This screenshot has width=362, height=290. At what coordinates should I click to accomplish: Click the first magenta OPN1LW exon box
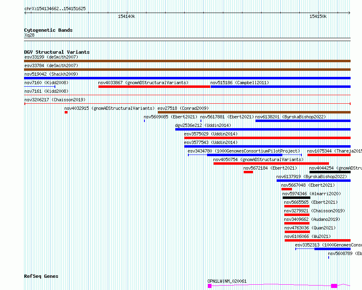[x=209, y=286]
